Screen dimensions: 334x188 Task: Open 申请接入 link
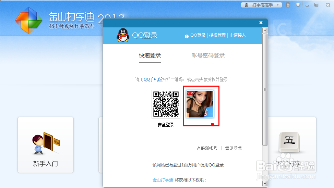pos(238,35)
